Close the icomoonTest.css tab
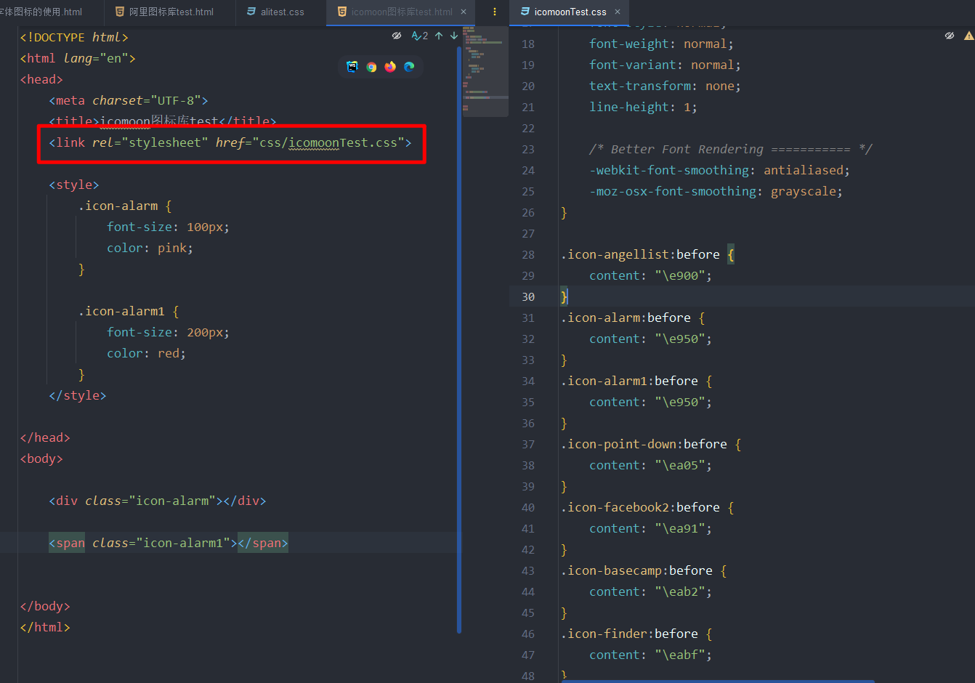This screenshot has width=975, height=683. (x=618, y=12)
